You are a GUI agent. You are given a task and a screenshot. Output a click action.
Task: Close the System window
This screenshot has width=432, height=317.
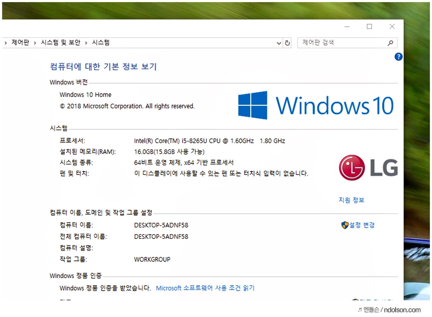coord(392,26)
